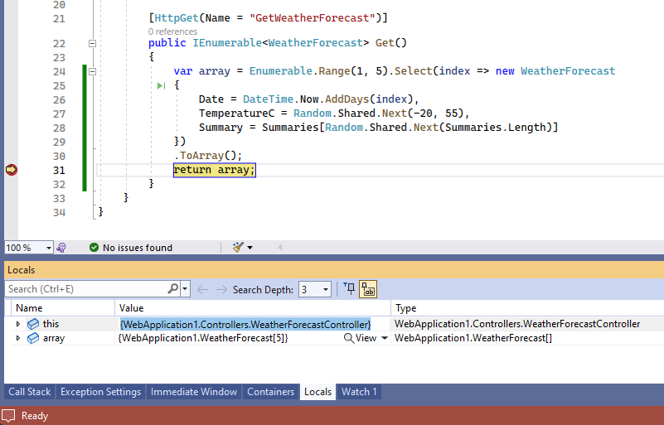Click the object icon beside 'array'

point(33,338)
